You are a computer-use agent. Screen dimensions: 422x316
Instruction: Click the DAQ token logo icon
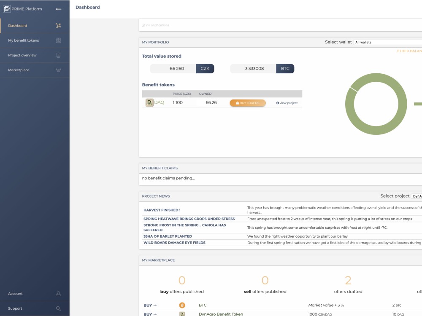pos(150,102)
